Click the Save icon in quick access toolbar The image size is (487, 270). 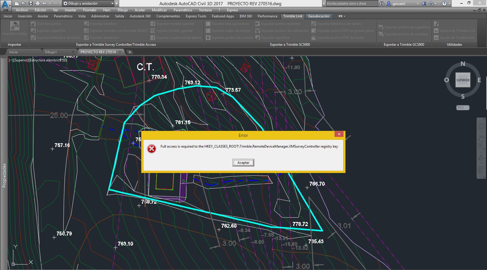click(30, 3)
